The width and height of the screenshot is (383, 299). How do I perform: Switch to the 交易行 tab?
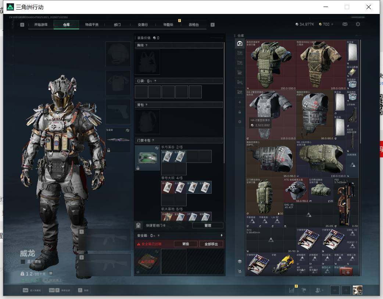[x=143, y=25]
